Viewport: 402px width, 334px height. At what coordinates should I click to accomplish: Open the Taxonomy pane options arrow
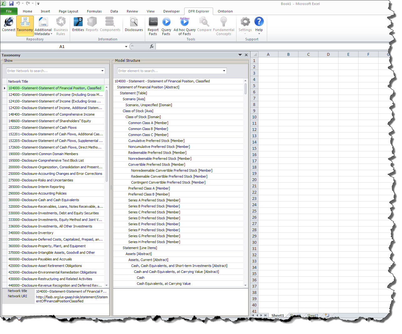point(240,55)
